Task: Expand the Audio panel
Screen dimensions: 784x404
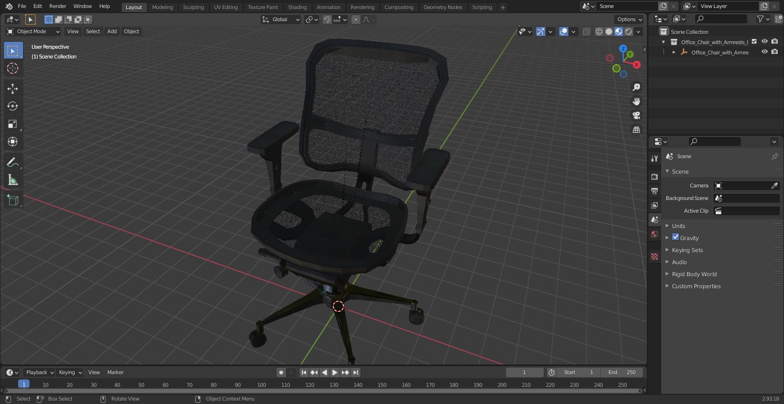Action: [x=679, y=262]
